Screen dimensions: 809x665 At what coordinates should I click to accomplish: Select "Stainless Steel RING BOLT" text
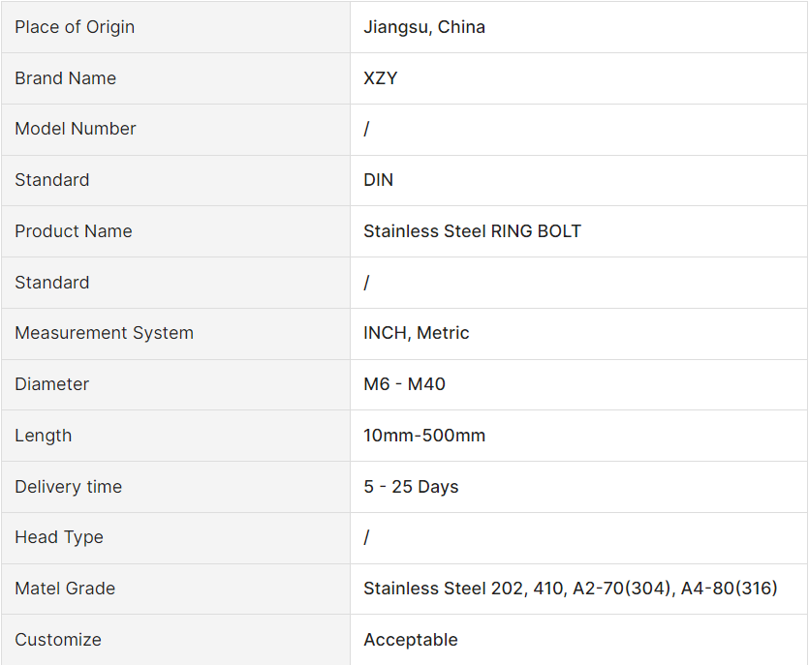[472, 231]
